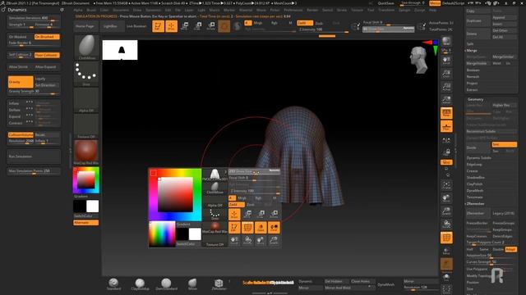Viewport: 526px width, 295px height.
Task: Toggle Live Boolean
Action: [136, 26]
